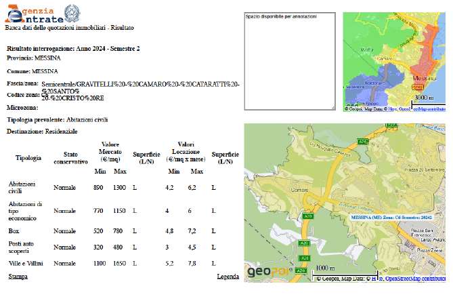Viewport: 453px width, 299px height.
Task: Click the Italian Republic emblem
Action: [x=70, y=13]
